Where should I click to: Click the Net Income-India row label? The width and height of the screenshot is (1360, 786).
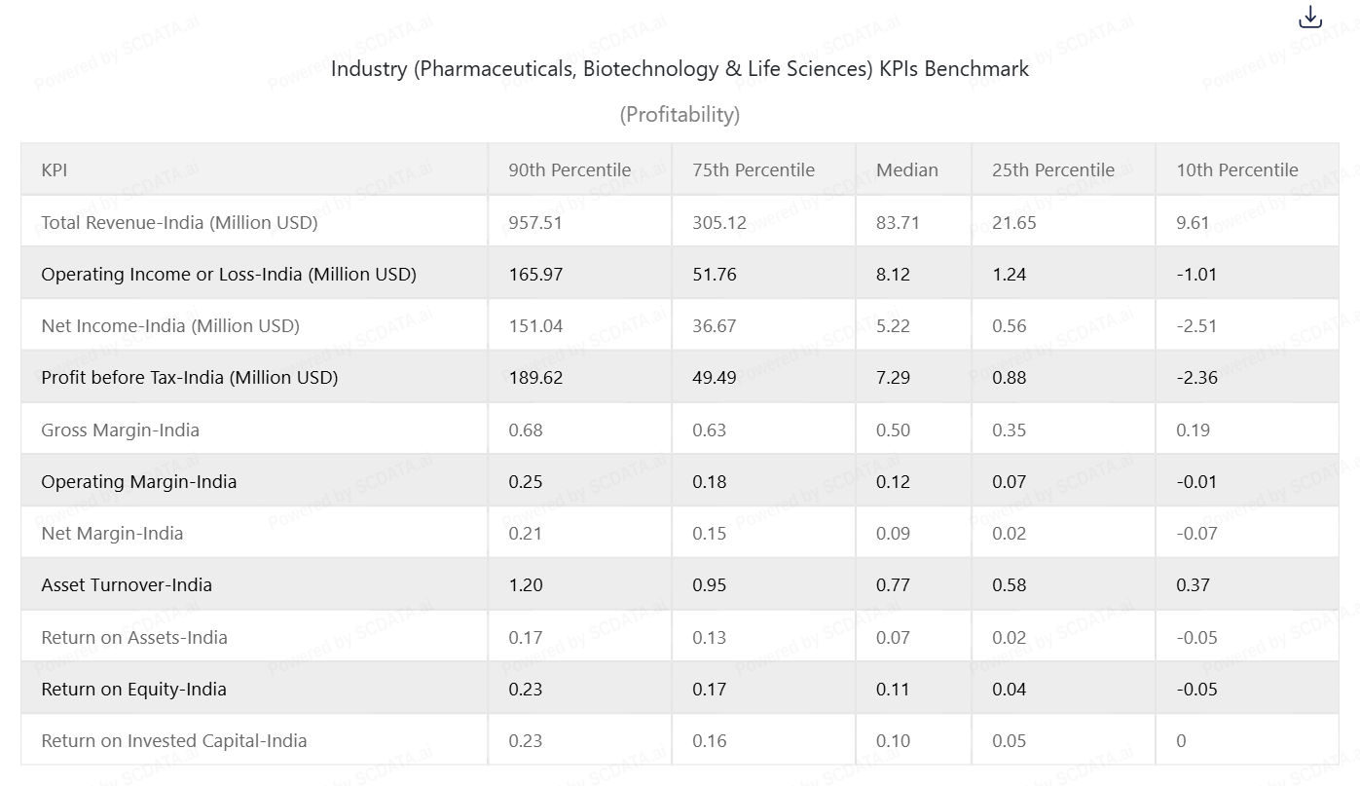170,326
